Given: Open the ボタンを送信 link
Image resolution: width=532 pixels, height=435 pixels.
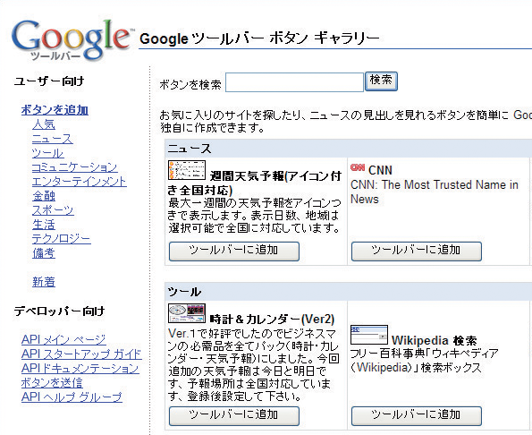Looking at the screenshot, I should pos(52,383).
